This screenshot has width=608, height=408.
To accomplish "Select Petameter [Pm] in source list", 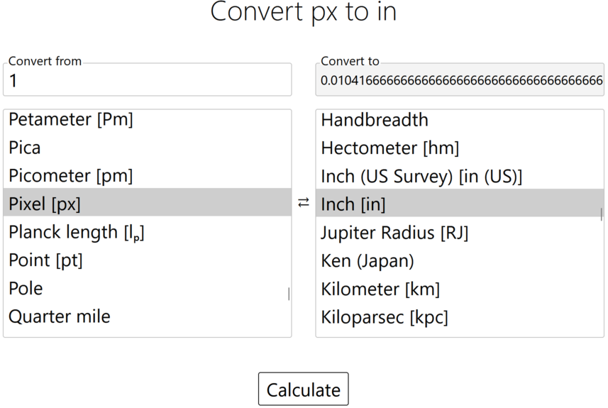I will pyautogui.click(x=71, y=119).
